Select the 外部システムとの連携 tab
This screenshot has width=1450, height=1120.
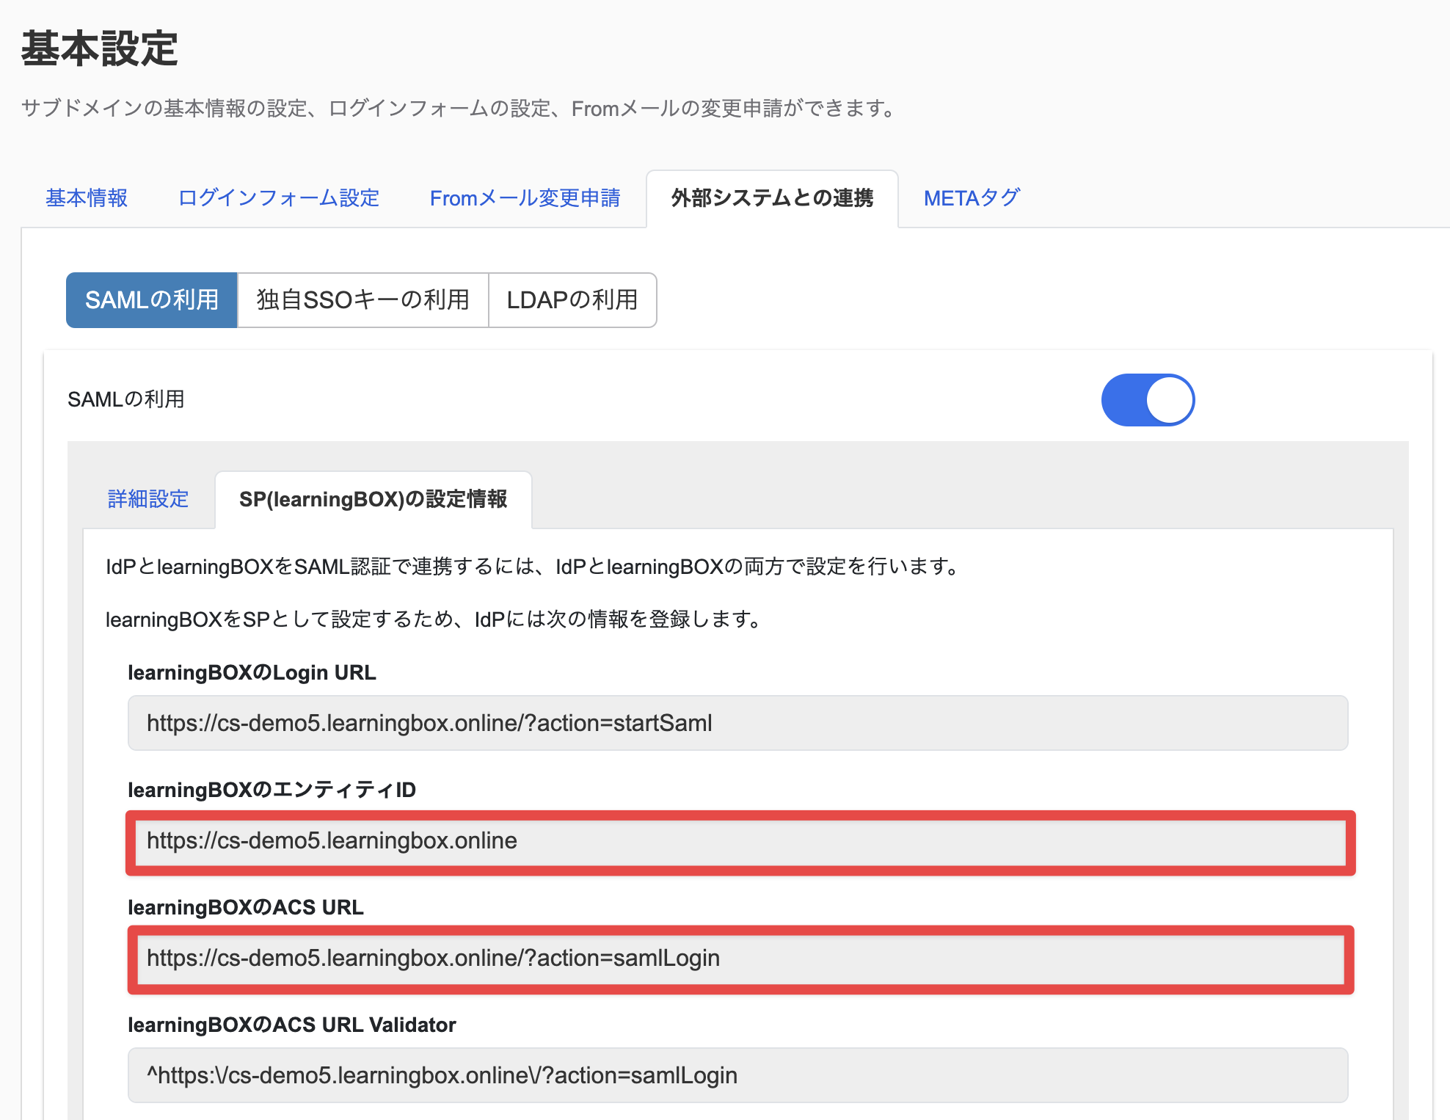[x=772, y=198]
